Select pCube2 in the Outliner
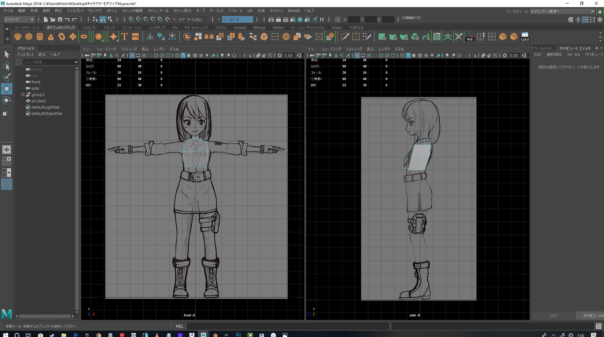604x337 pixels. (x=38, y=101)
